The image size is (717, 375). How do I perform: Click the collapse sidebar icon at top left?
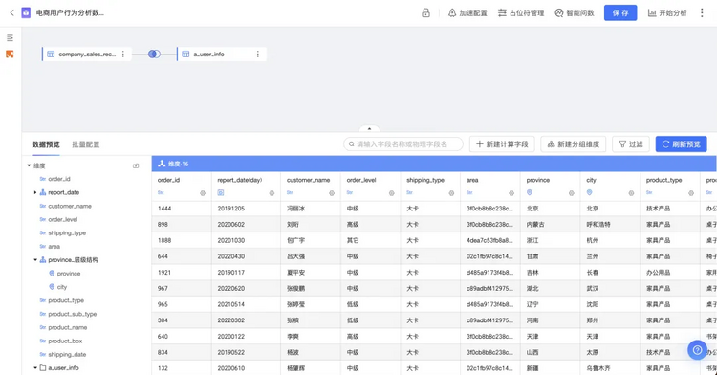tap(10, 38)
